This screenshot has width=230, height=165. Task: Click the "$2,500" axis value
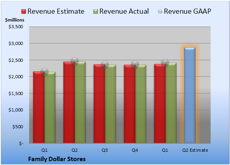tap(16, 60)
